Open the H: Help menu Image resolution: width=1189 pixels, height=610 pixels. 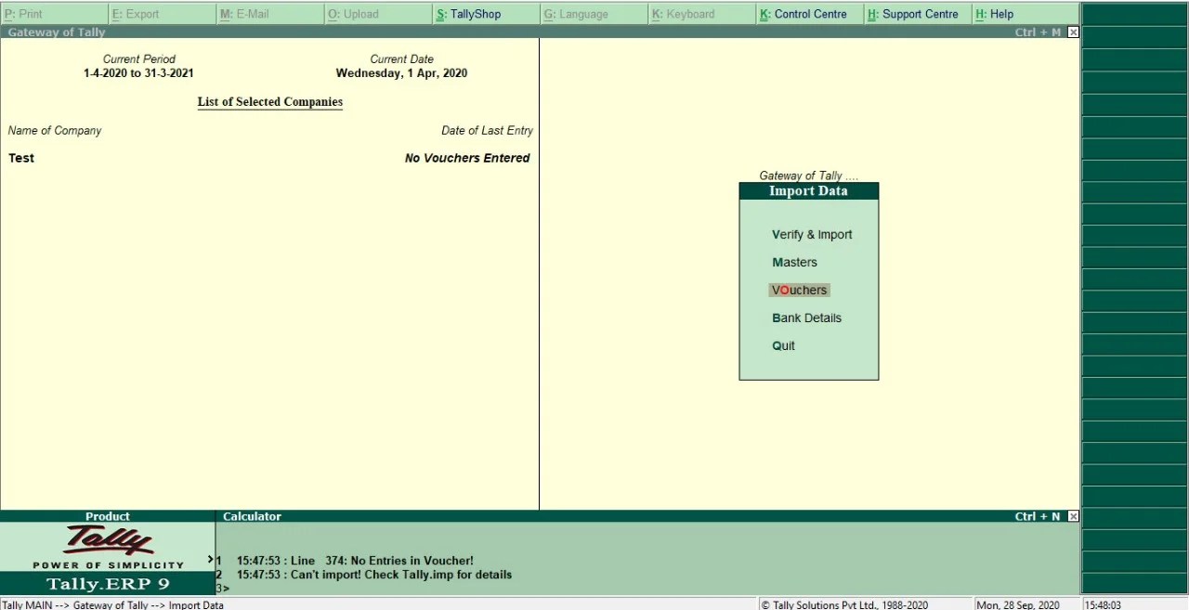point(1025,14)
